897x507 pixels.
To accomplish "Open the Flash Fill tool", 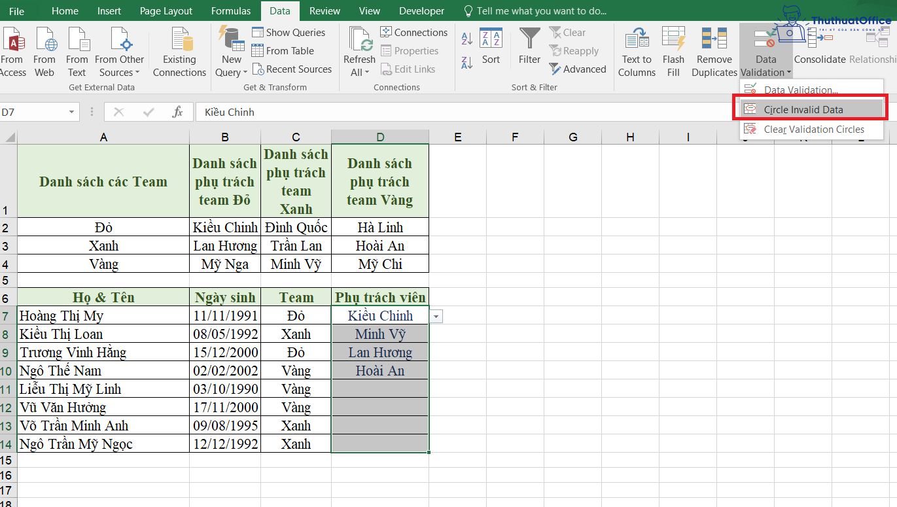I will click(x=673, y=51).
